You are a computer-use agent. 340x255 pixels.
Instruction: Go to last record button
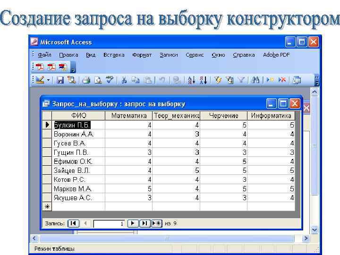coord(144,223)
